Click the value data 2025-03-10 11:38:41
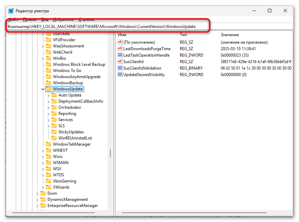The height and width of the screenshot is (222, 299). [238, 49]
